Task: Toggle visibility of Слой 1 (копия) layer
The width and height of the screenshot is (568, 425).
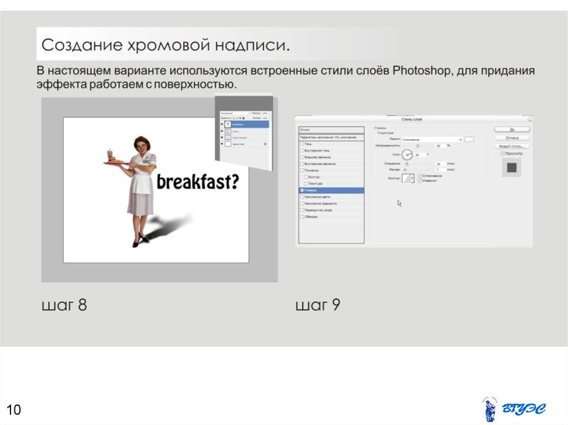Action: 222,137
